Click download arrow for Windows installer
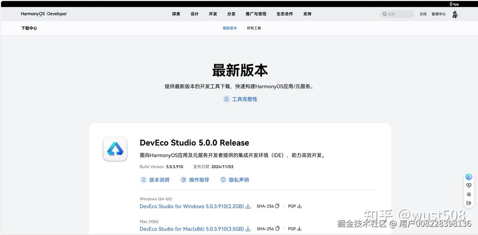This screenshot has height=235, width=478. click(x=248, y=206)
